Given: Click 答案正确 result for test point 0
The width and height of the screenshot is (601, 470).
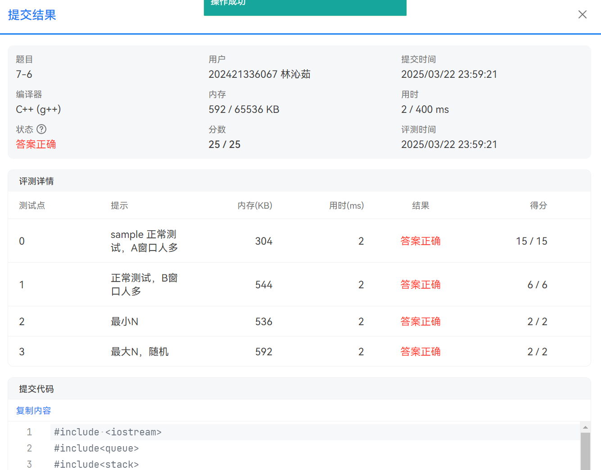Looking at the screenshot, I should pos(420,241).
